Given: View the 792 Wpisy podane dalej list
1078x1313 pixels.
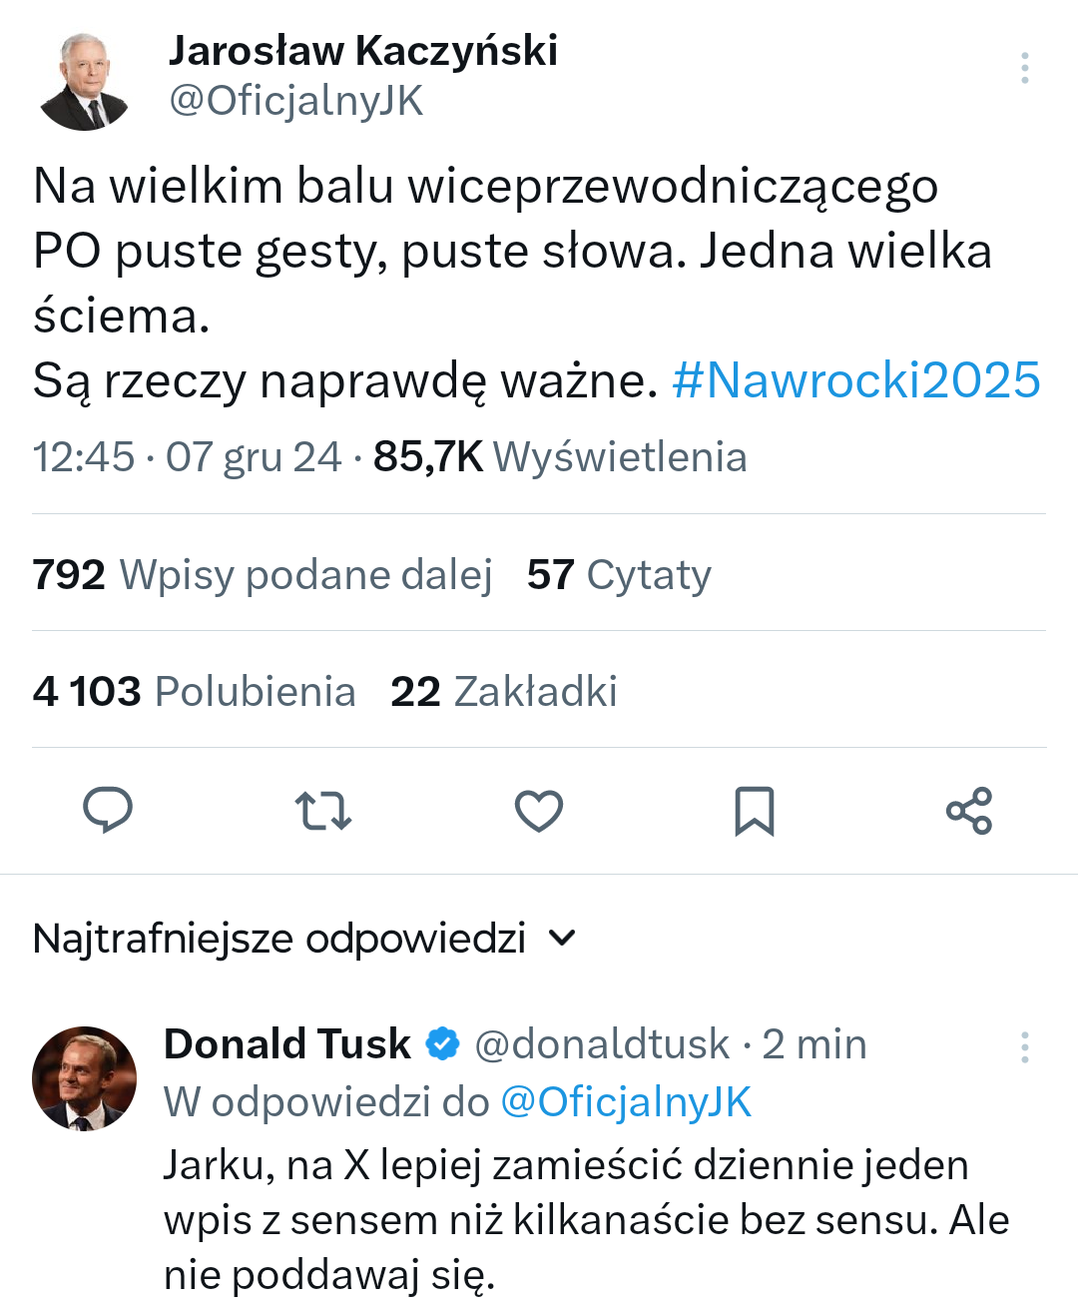Looking at the screenshot, I should (x=263, y=574).
